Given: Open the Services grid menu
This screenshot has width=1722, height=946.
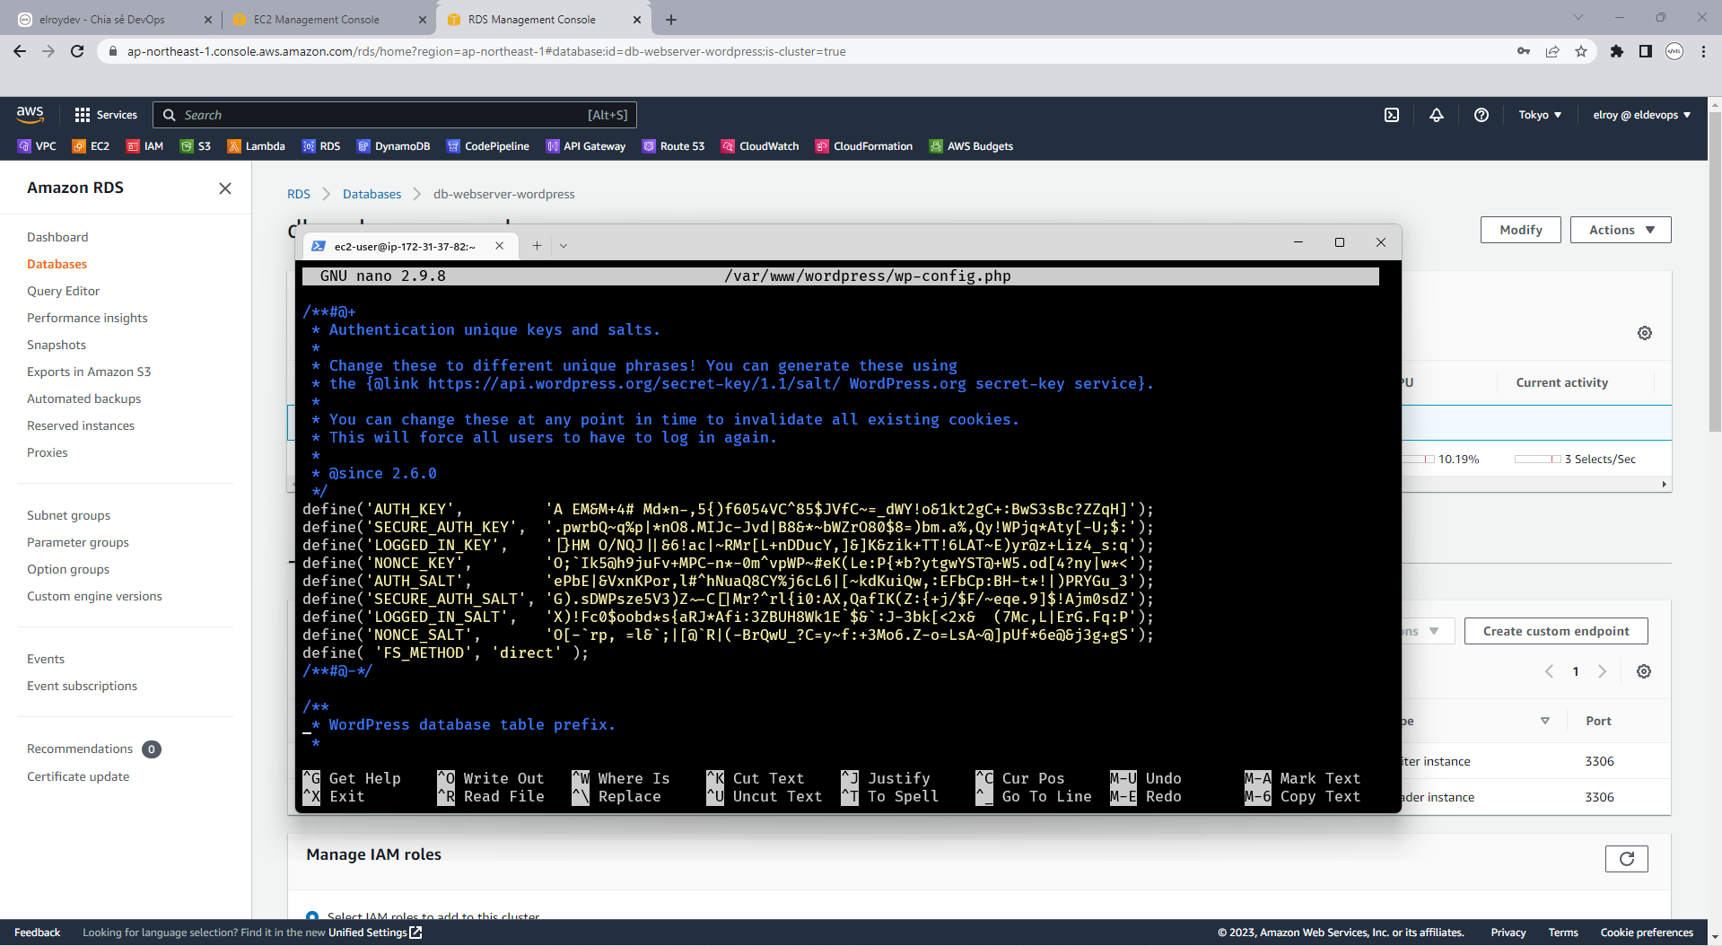Looking at the screenshot, I should [106, 115].
